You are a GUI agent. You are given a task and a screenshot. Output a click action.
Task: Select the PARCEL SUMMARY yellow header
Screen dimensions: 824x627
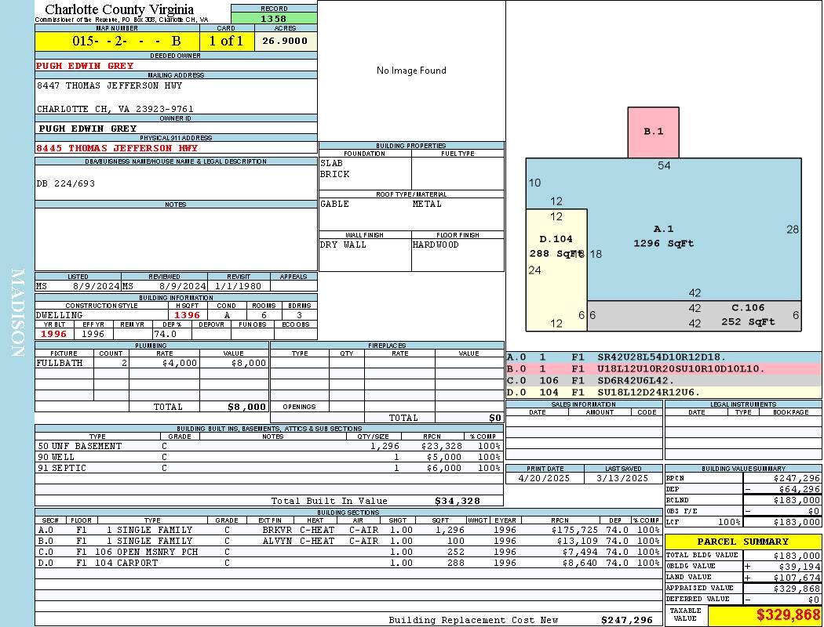click(743, 542)
